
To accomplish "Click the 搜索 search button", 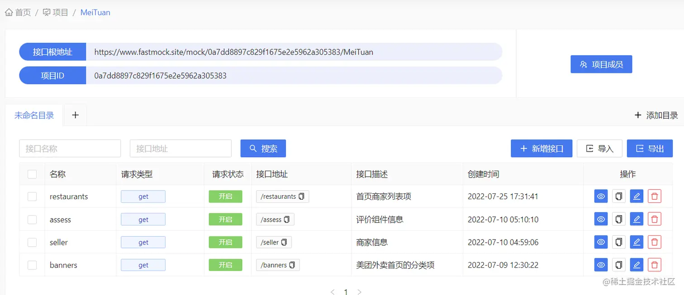I will click(x=263, y=148).
